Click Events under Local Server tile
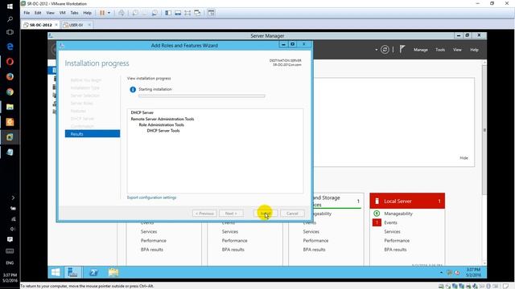 [x=390, y=222]
